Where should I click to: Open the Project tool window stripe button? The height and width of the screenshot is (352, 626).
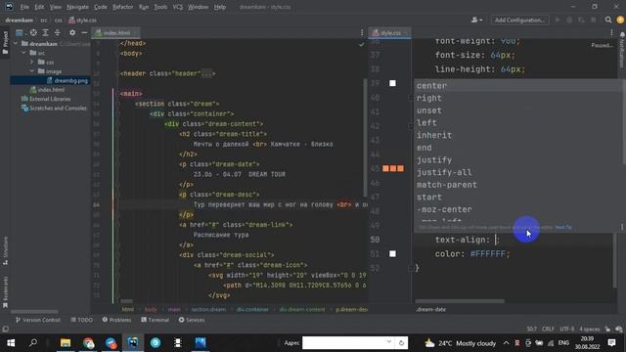5,43
